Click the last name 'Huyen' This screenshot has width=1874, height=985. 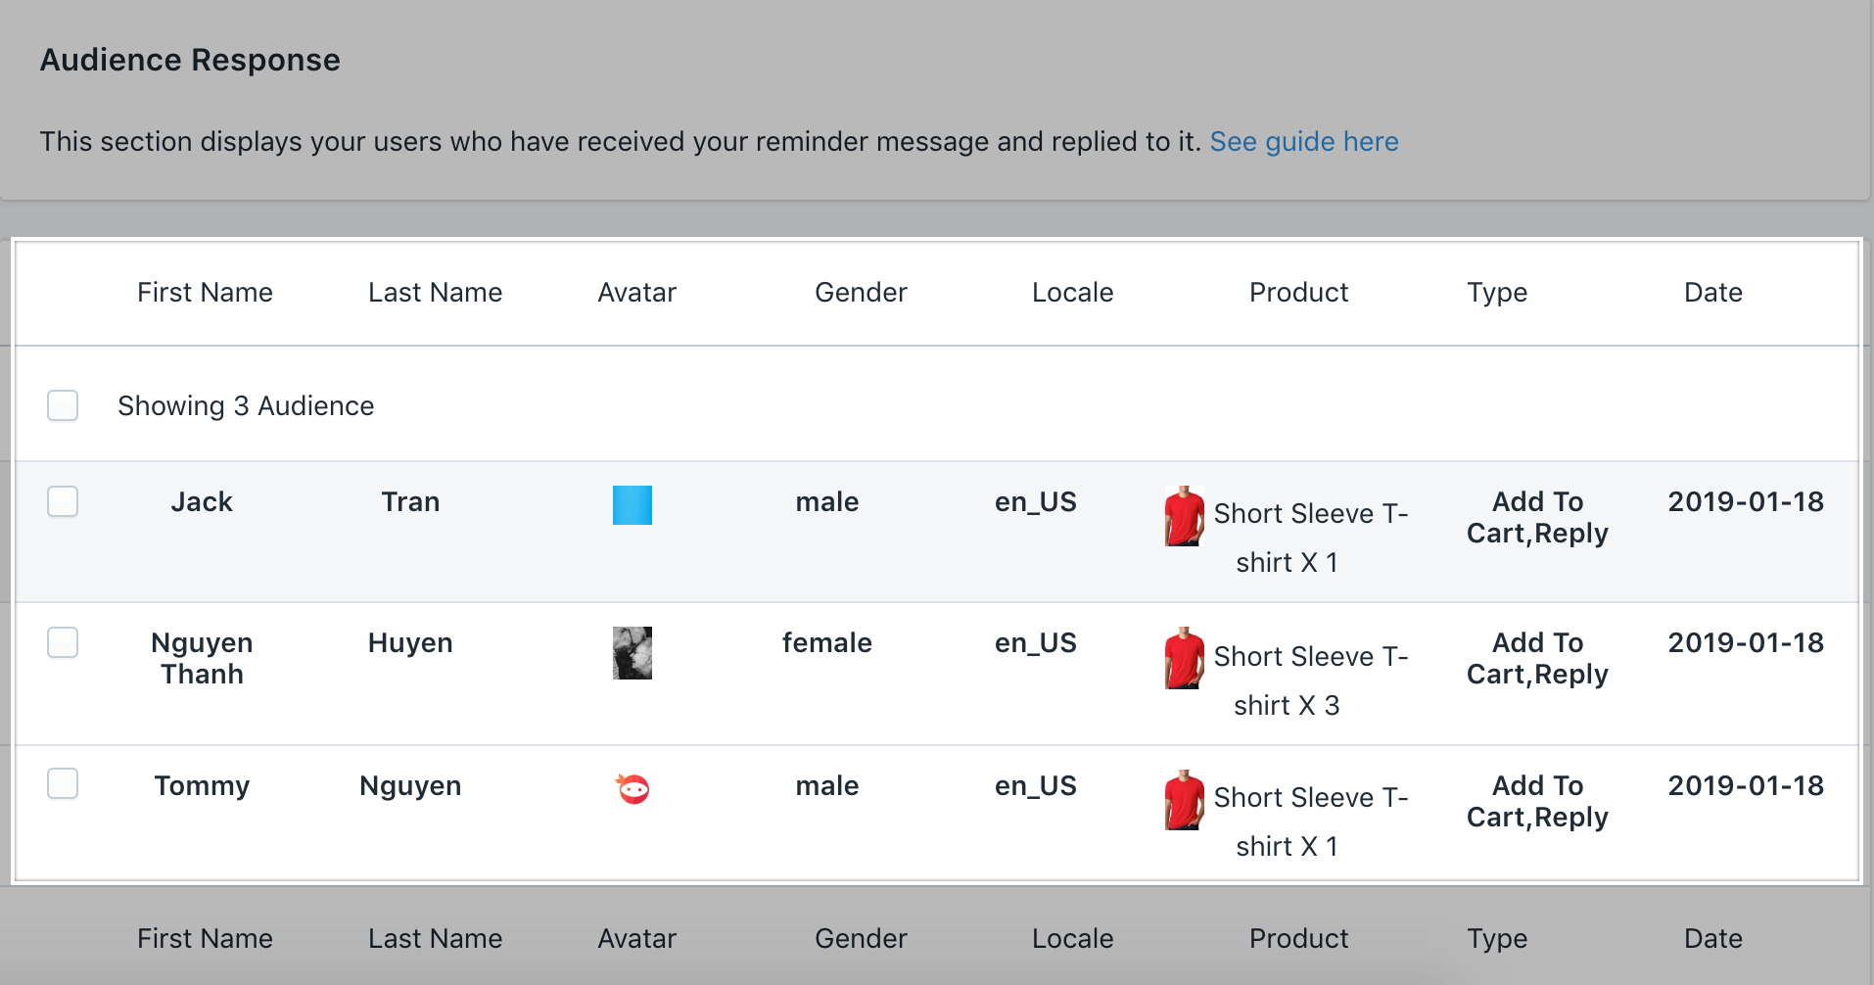click(410, 643)
